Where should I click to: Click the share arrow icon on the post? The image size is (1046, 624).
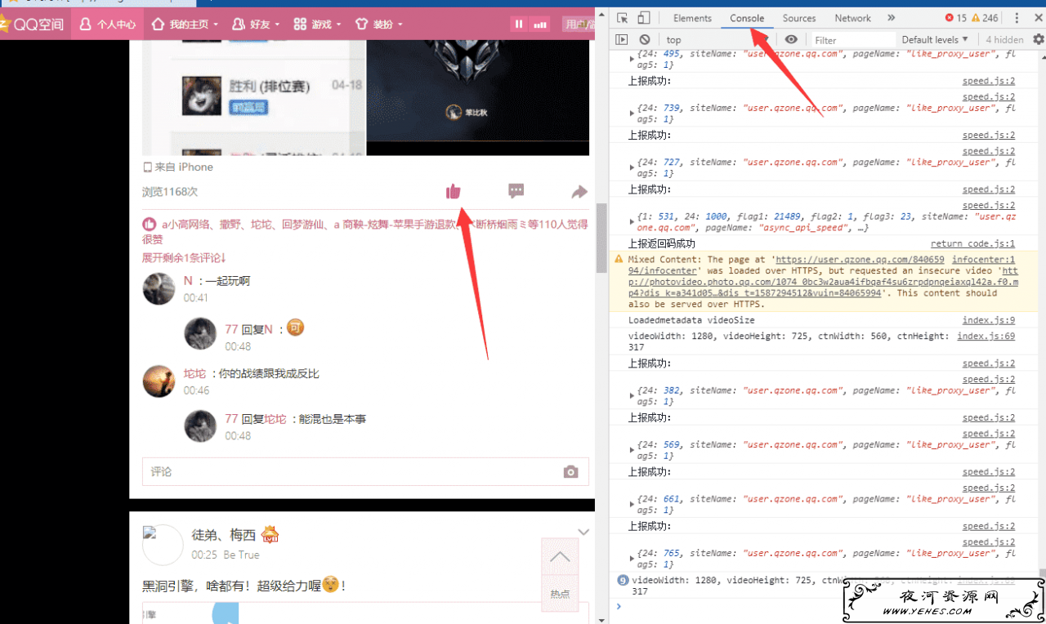pyautogui.click(x=579, y=192)
